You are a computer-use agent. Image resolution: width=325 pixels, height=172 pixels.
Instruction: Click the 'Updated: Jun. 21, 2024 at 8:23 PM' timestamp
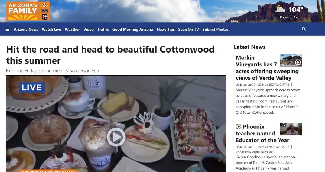point(262,85)
